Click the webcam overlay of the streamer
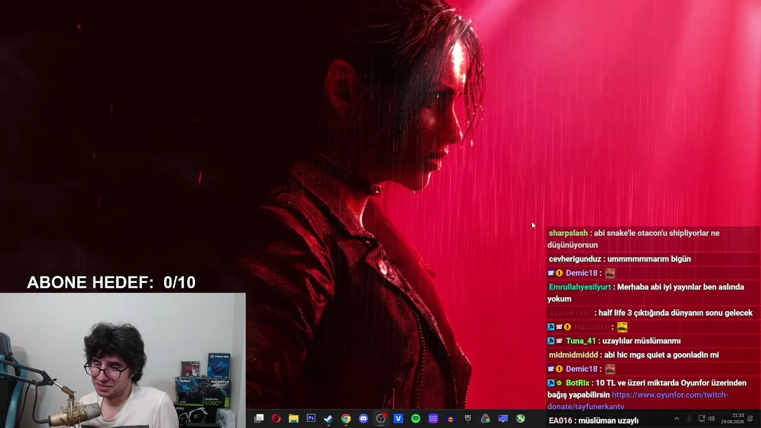The image size is (761, 428). pos(122,360)
